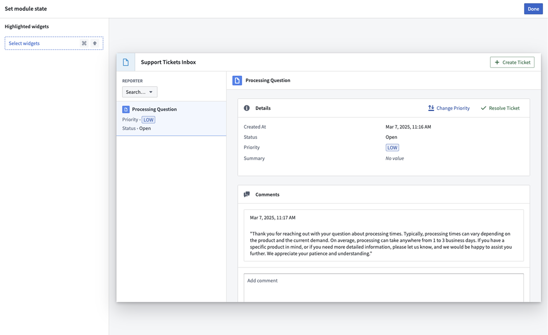Screen dimensions: 548x335
Task: Click the Change Priority link
Action: point(449,108)
